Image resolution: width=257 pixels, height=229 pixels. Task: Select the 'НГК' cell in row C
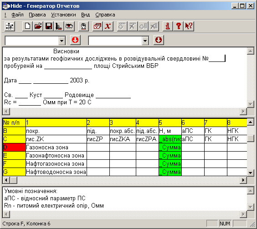pyautogui.click(x=237, y=139)
